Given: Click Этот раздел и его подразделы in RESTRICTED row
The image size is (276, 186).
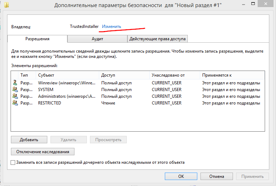Looking at the screenshot, I should [231, 103].
